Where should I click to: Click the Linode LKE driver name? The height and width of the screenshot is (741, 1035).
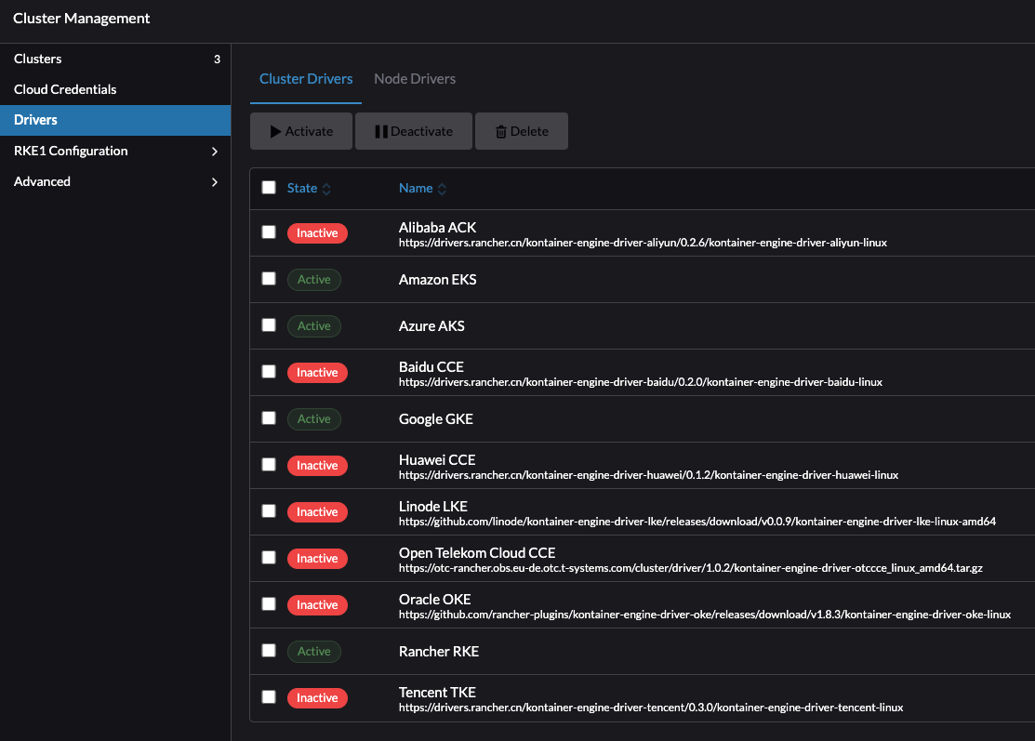tap(433, 507)
